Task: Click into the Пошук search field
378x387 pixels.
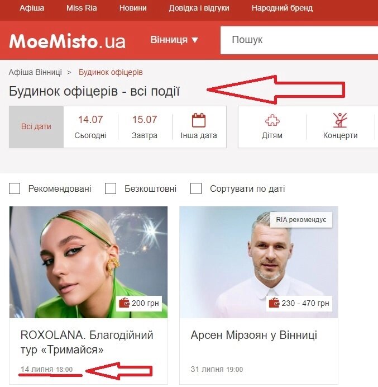Action: (x=299, y=40)
